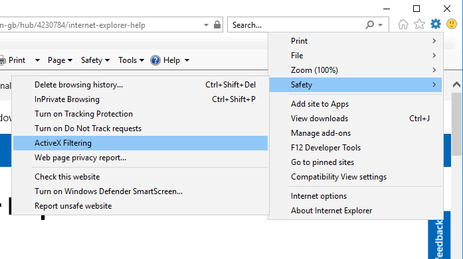Open the Tools dropdown in command bar
This screenshot has width=463, height=259.
pyautogui.click(x=131, y=60)
